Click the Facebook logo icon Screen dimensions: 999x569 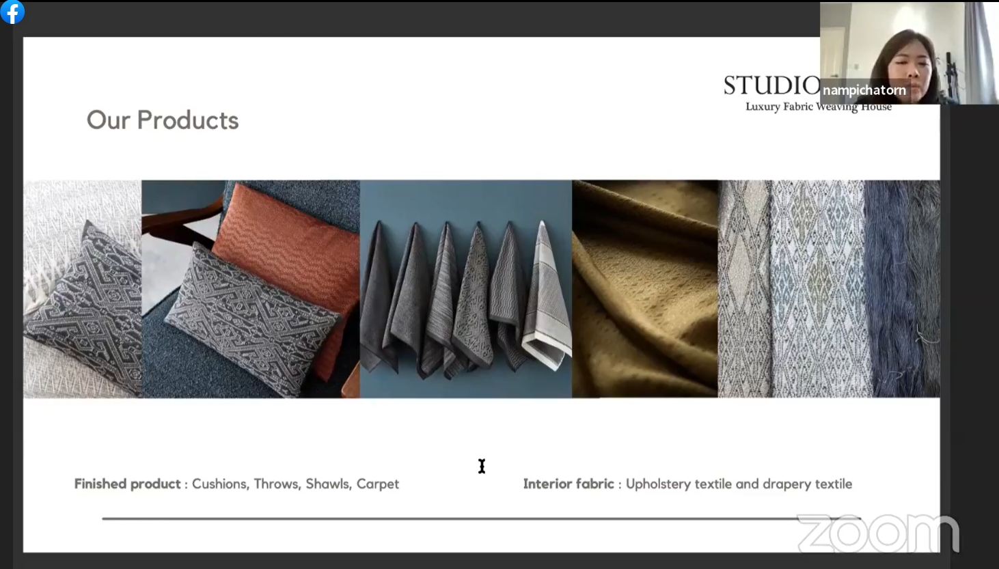coord(12,12)
